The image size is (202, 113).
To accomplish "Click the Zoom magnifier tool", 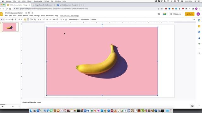I will point(19,19).
